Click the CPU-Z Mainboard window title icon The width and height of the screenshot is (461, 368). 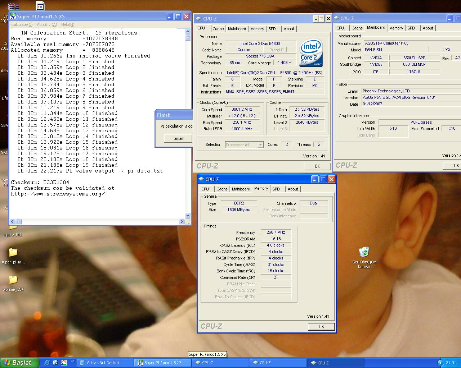(336, 18)
